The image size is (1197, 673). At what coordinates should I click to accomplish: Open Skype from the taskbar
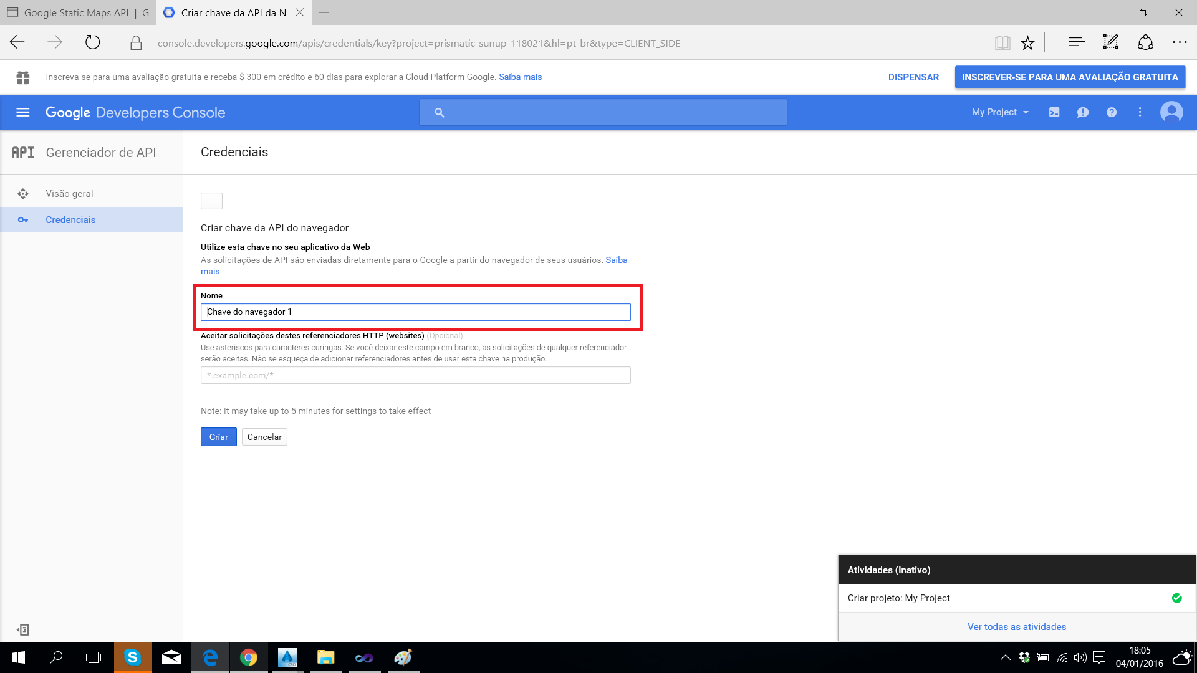(133, 657)
